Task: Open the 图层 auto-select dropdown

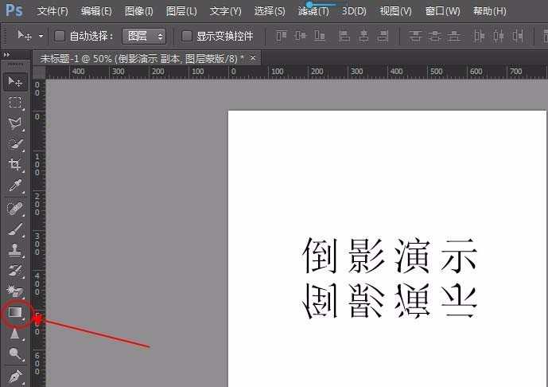Action: click(x=143, y=37)
